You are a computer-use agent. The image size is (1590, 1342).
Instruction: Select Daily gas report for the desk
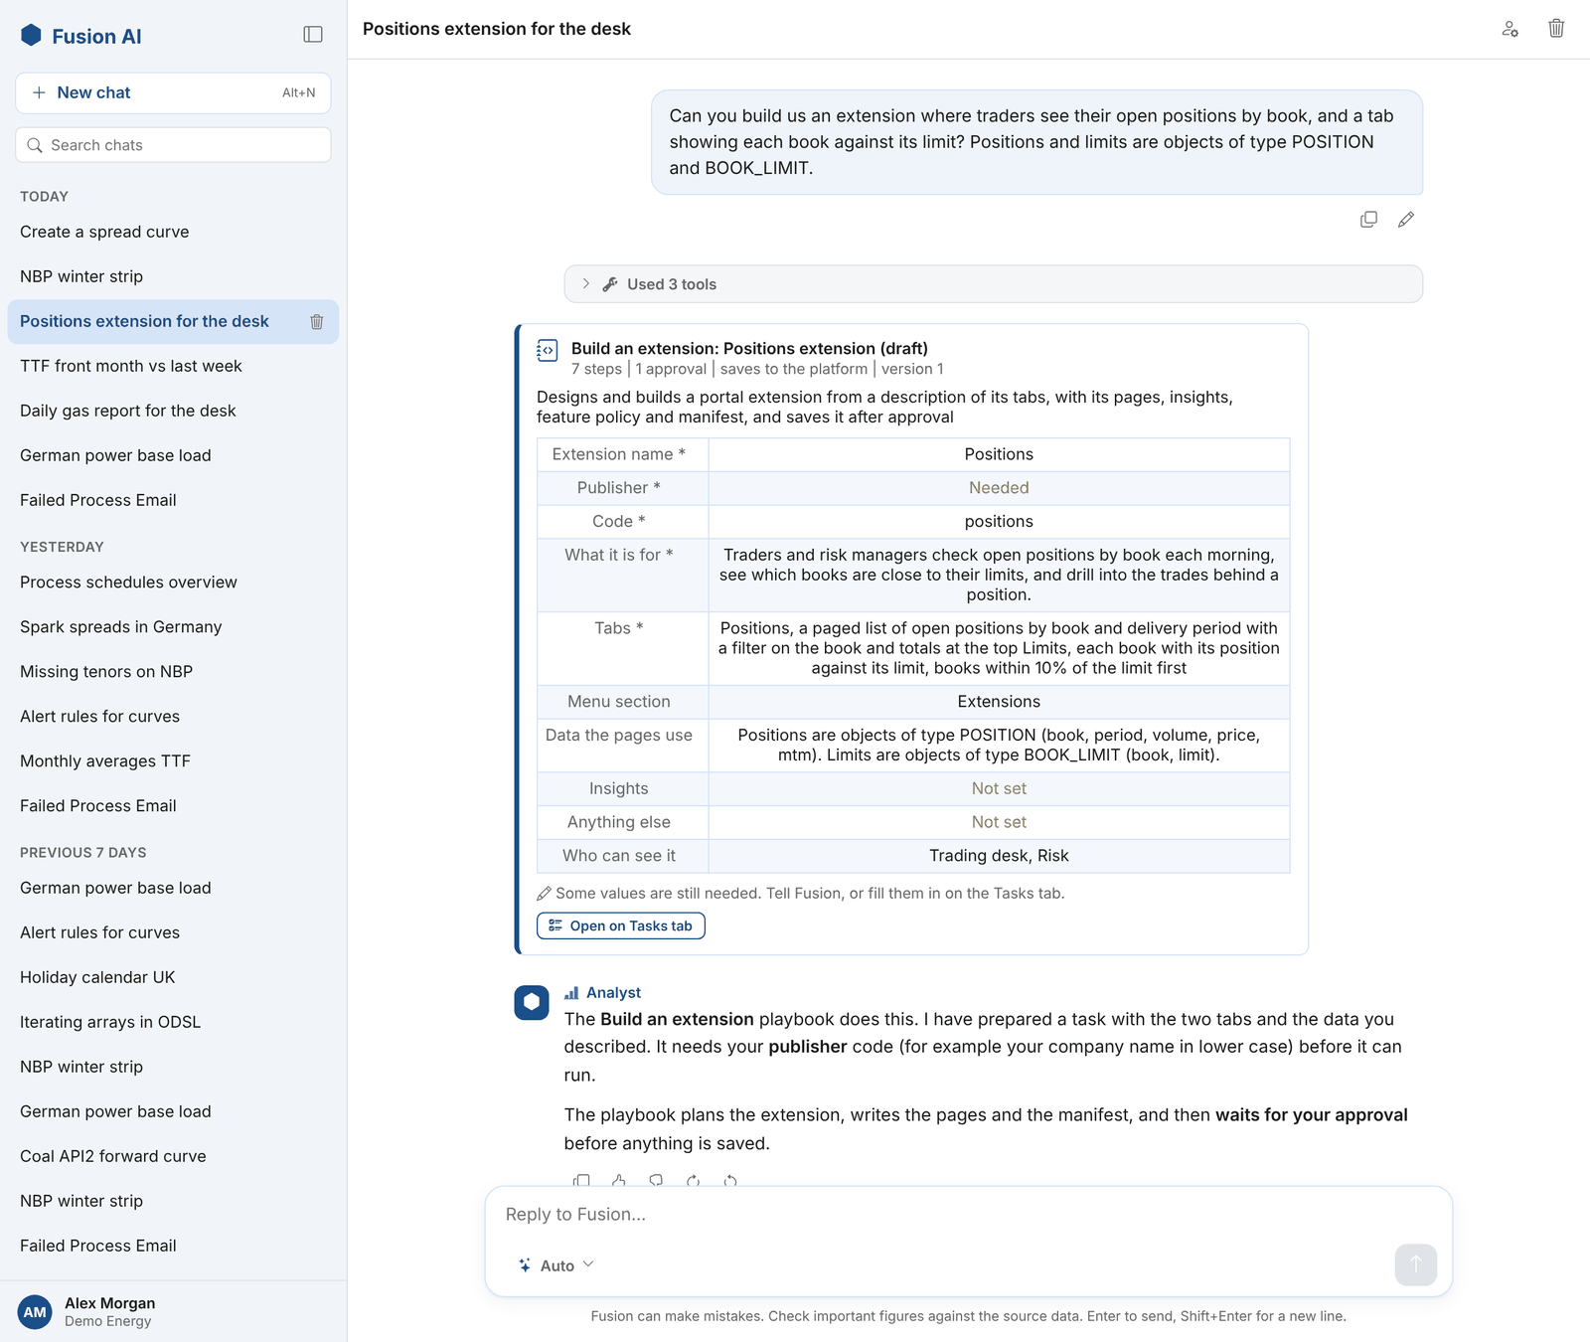(x=173, y=411)
